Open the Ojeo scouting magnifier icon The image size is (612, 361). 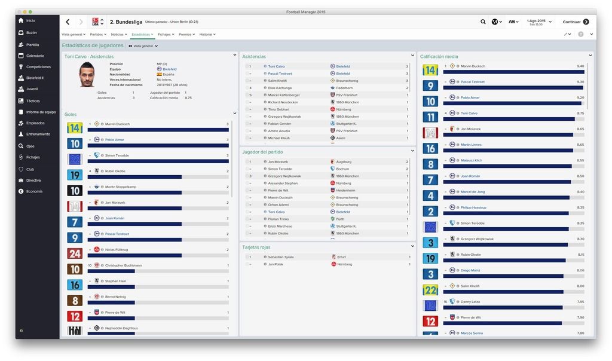(21, 146)
